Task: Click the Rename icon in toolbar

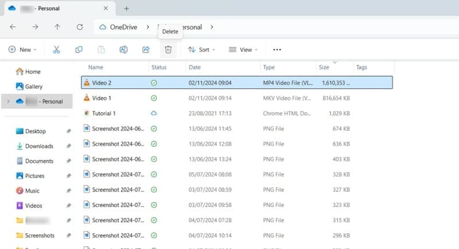Action: 123,50
